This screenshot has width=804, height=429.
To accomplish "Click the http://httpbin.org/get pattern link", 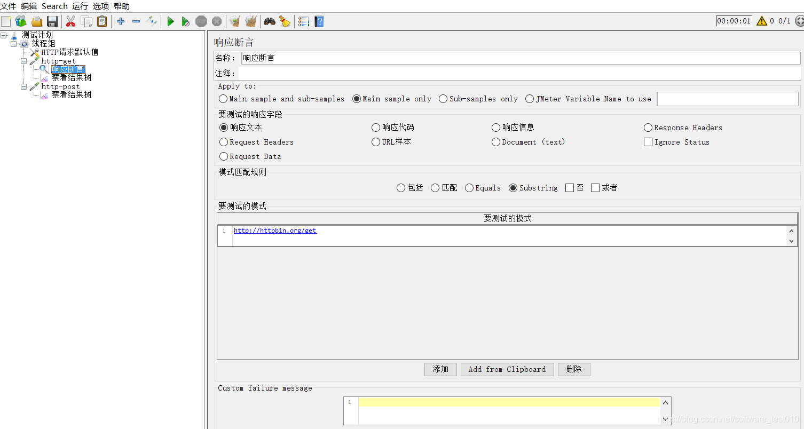I will click(275, 231).
